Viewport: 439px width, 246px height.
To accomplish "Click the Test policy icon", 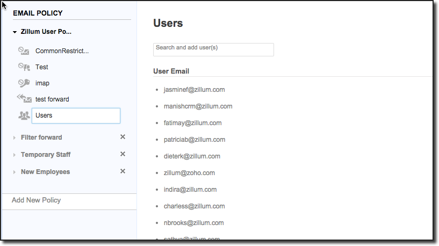I will (24, 67).
